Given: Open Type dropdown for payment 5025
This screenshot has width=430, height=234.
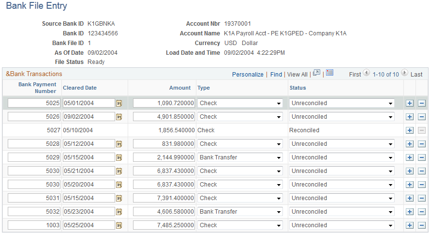Looking at the screenshot, I should [240, 103].
